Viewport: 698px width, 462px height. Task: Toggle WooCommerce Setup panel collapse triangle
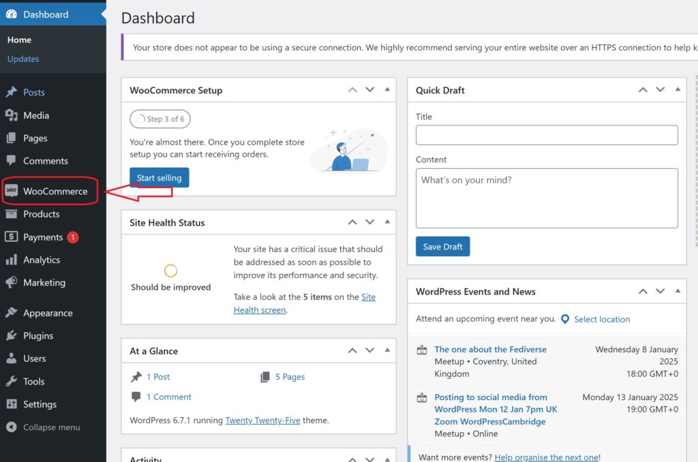tap(387, 89)
